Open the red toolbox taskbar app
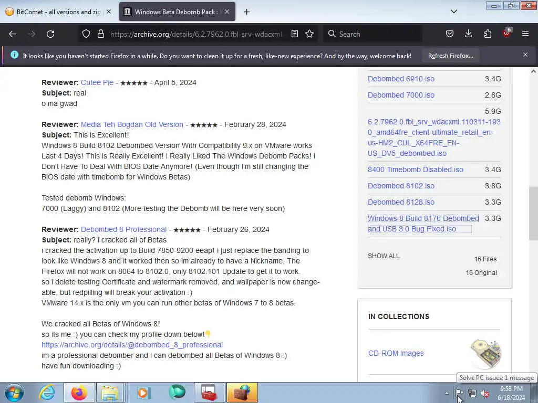Screen dimensions: 538x403 [209, 393]
